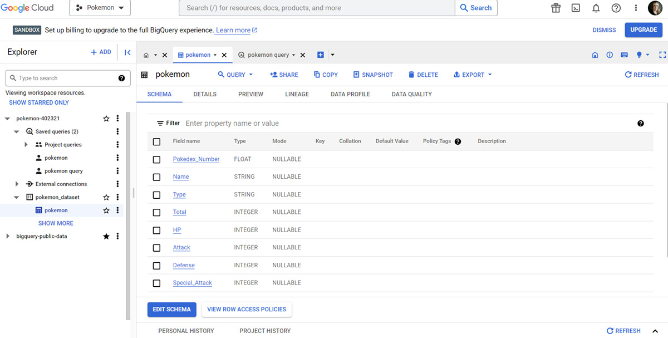Click the lightbulb tips icon

(639, 55)
